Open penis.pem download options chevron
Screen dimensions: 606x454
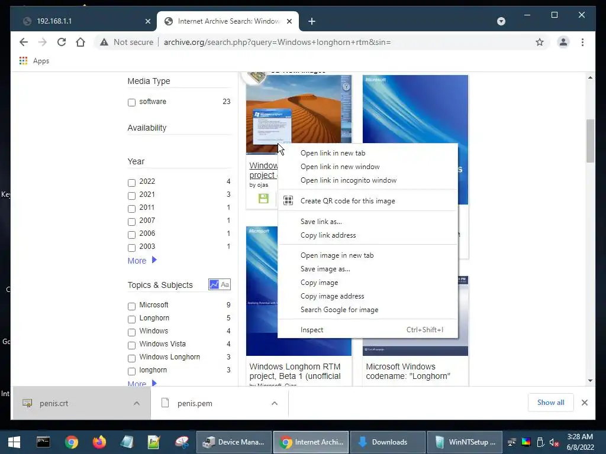tap(275, 403)
